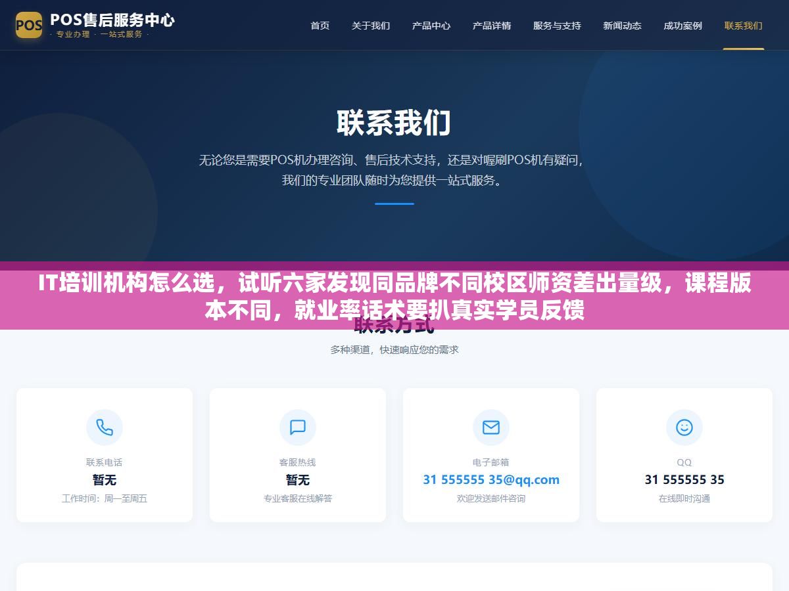The width and height of the screenshot is (789, 591).
Task: Click the email 31 555555 35@qq.com
Action: pos(491,479)
